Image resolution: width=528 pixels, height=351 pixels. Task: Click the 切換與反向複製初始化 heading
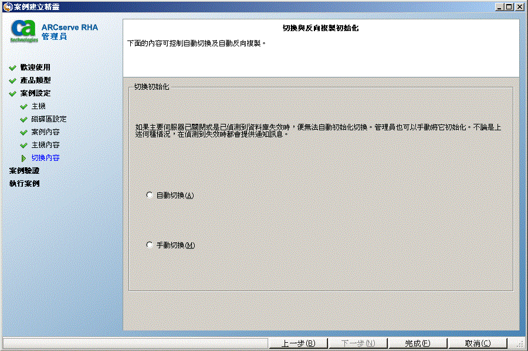pos(320,28)
